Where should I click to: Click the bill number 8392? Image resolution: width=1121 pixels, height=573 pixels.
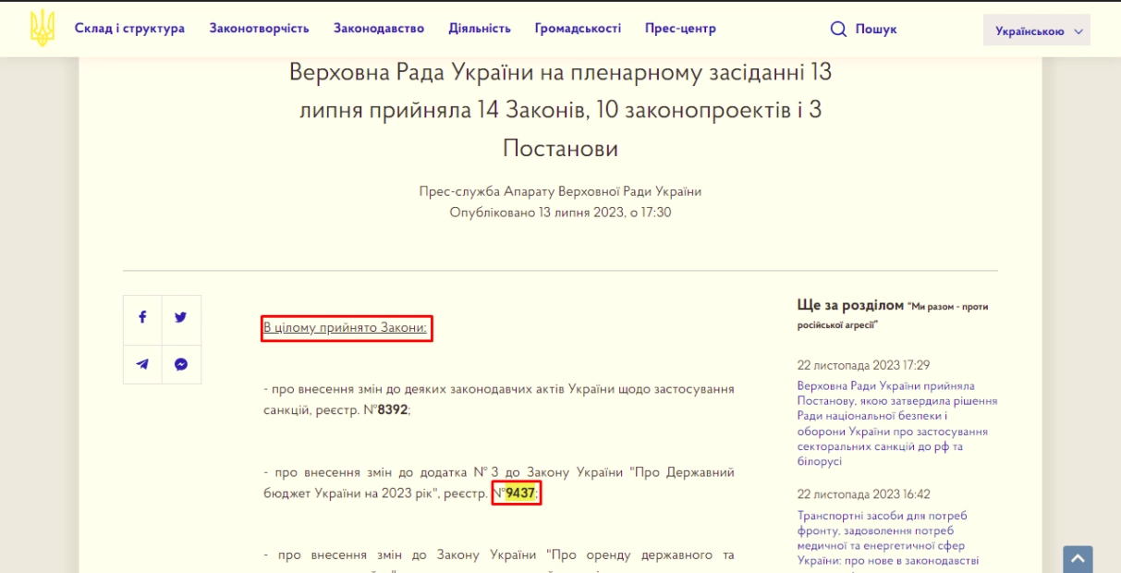393,408
